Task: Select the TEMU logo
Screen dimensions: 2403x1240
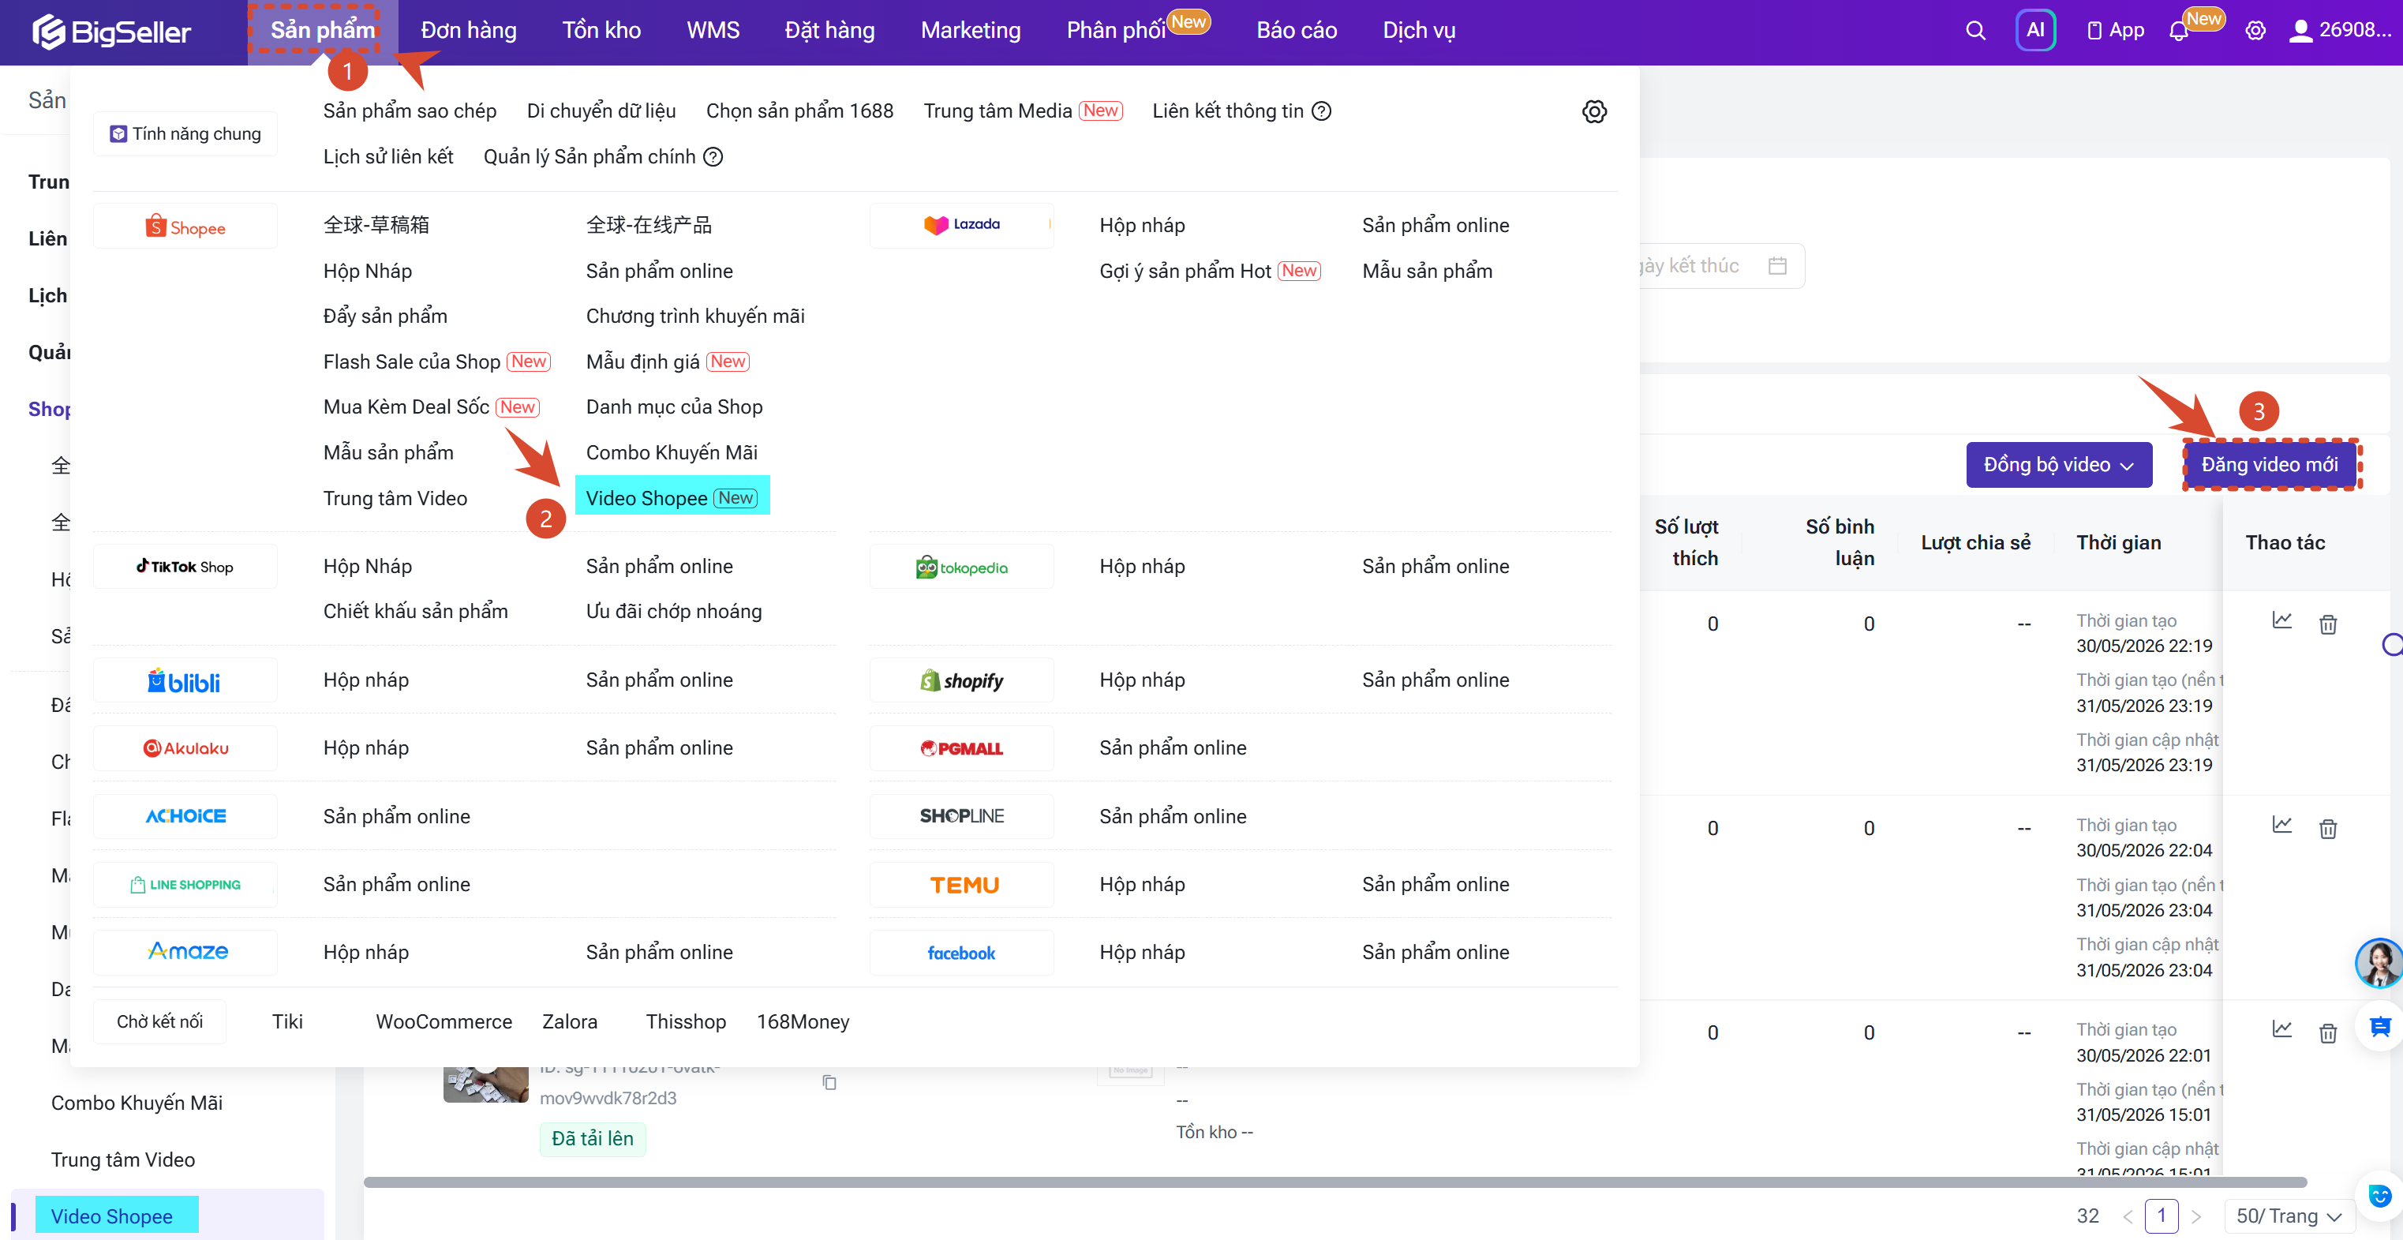Action: click(961, 885)
